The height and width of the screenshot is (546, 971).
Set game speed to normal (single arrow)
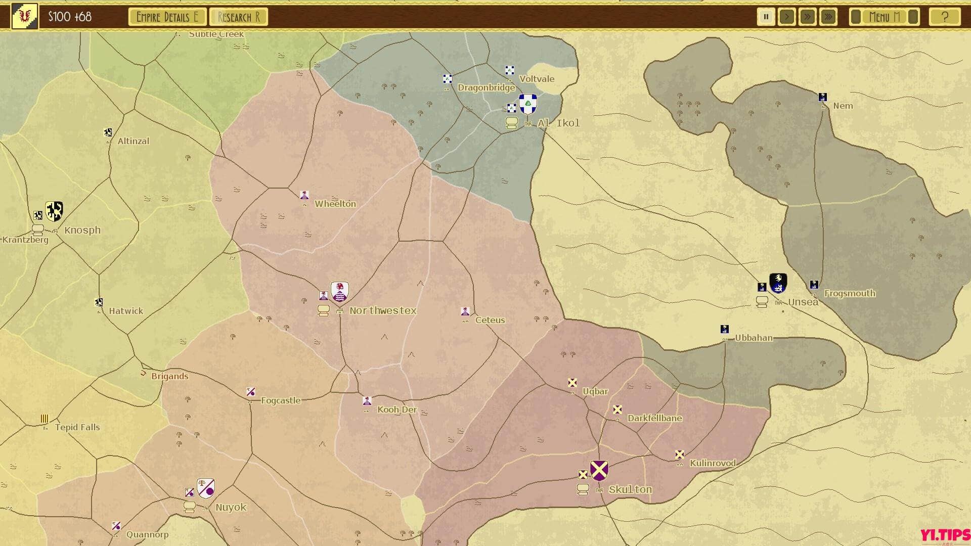(786, 17)
